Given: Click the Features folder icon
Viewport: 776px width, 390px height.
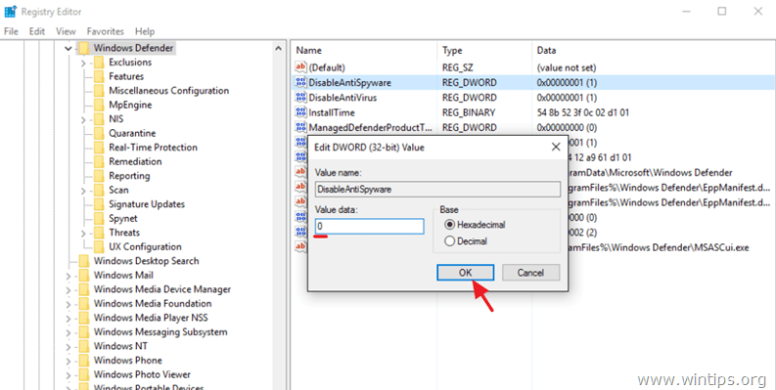Looking at the screenshot, I should point(99,76).
